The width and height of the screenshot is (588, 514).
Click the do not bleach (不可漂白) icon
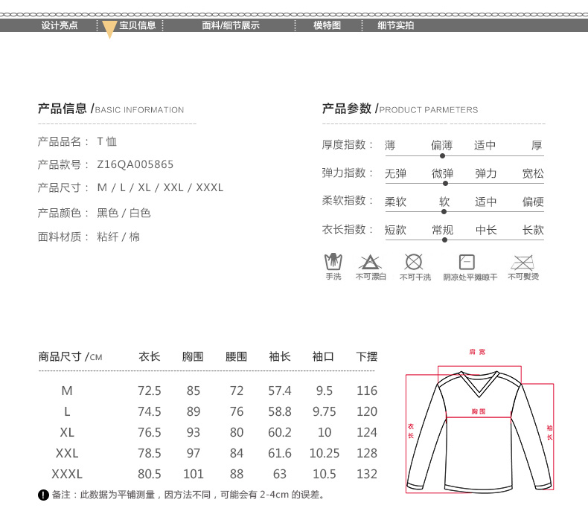(x=370, y=262)
